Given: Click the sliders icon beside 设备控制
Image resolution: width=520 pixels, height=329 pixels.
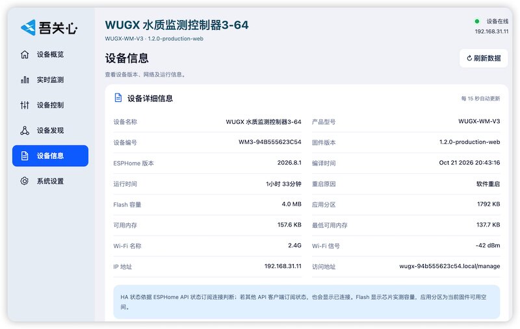Looking at the screenshot, I should click(25, 105).
